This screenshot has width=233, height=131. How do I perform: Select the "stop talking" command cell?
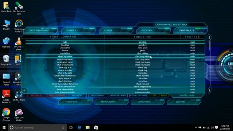click(65, 53)
